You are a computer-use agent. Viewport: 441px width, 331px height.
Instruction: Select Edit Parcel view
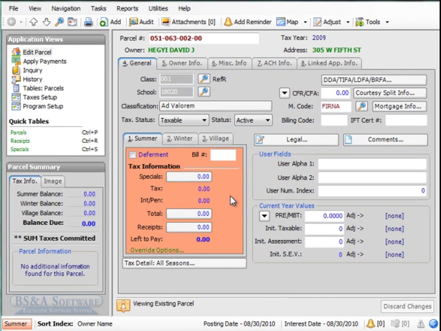click(32, 52)
